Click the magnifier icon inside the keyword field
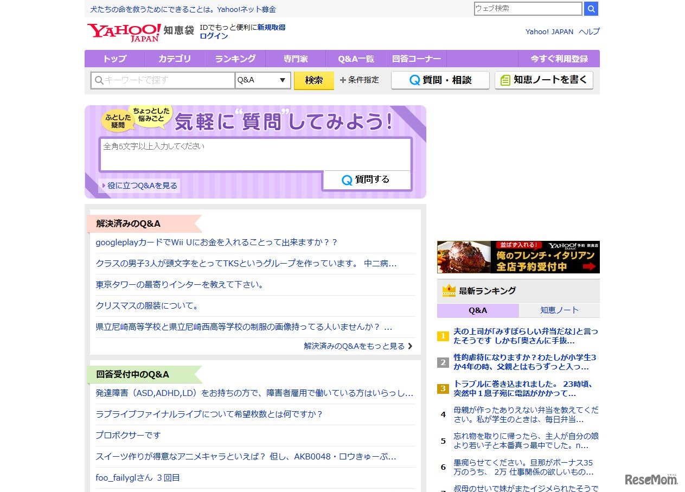 click(x=99, y=80)
